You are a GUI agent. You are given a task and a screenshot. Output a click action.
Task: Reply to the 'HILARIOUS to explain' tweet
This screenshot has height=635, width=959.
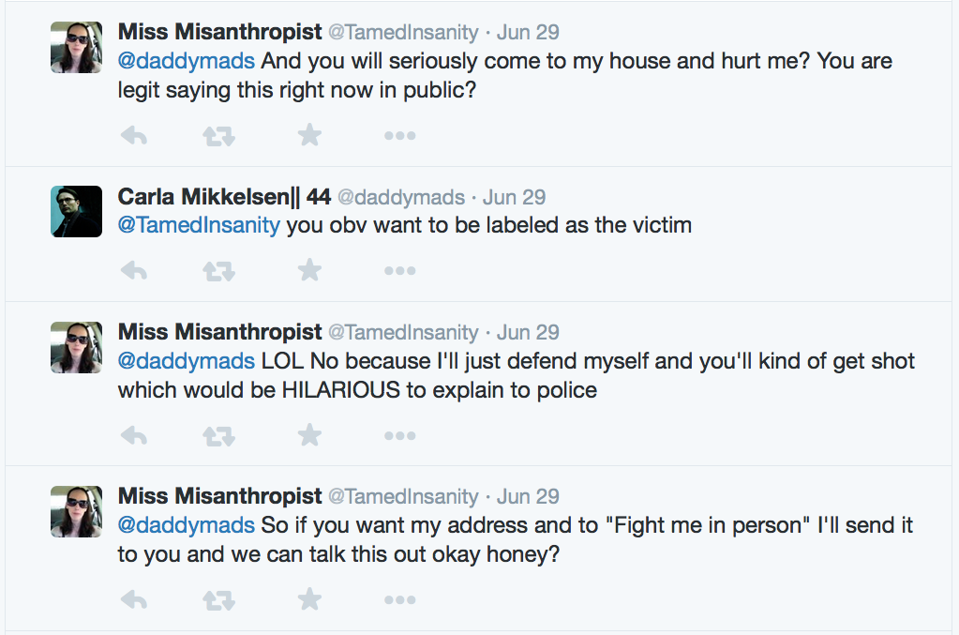click(135, 435)
